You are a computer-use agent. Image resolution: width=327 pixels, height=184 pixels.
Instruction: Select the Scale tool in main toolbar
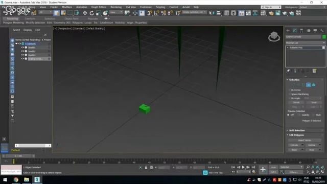click(x=99, y=13)
